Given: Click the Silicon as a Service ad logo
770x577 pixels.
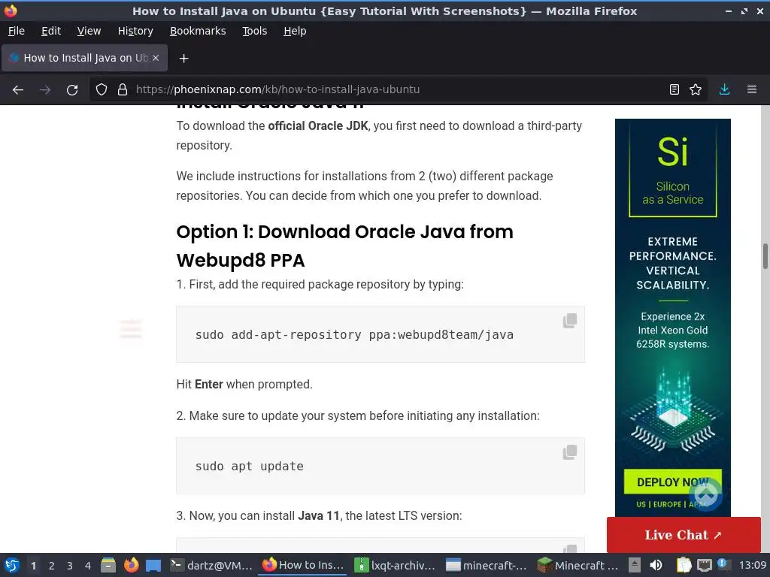Looking at the screenshot, I should tap(673, 169).
